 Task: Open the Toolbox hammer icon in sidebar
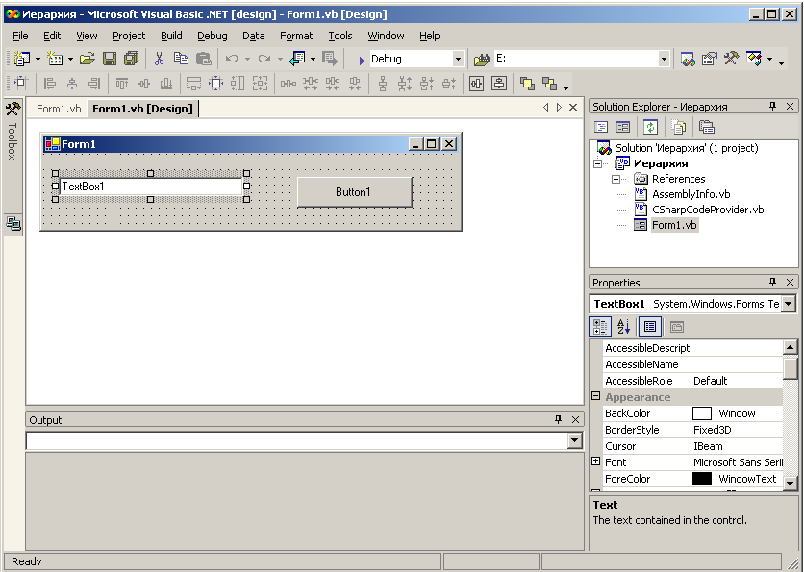click(13, 109)
